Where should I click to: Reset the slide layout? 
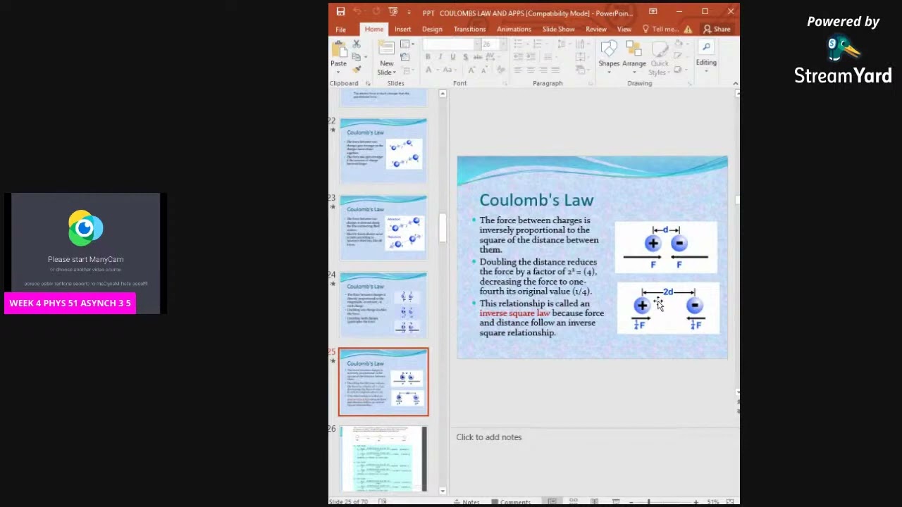point(404,56)
